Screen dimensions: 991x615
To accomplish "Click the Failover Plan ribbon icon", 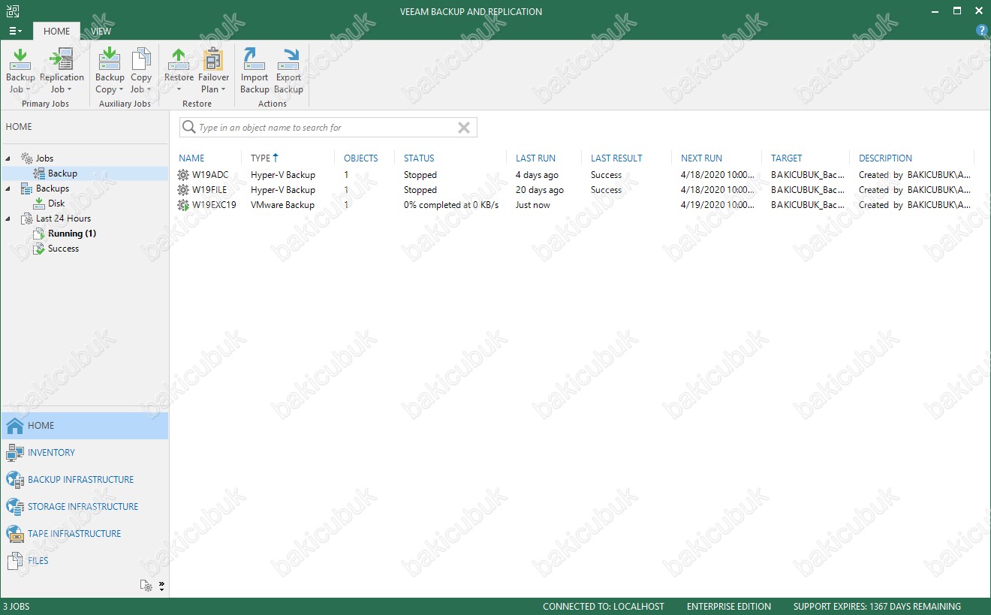I will (x=213, y=59).
